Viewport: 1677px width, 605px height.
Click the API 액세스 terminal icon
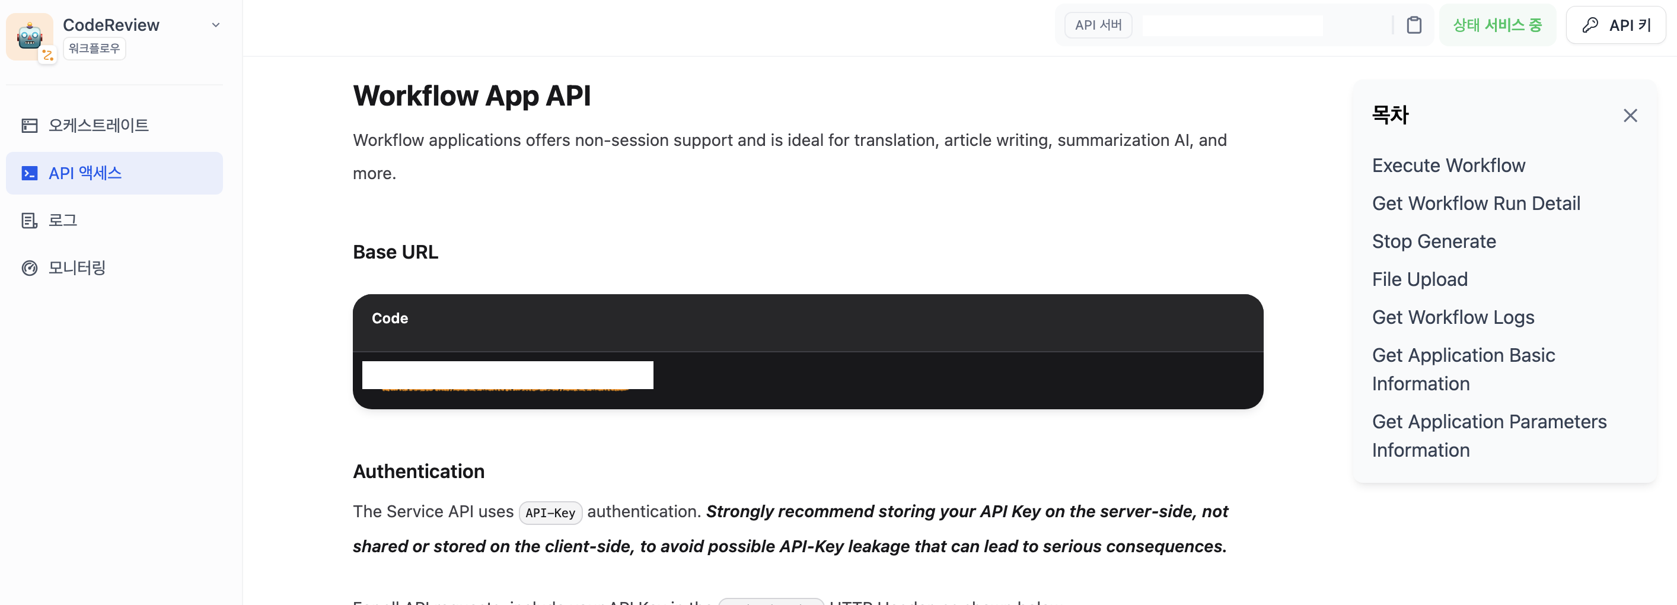click(x=29, y=173)
